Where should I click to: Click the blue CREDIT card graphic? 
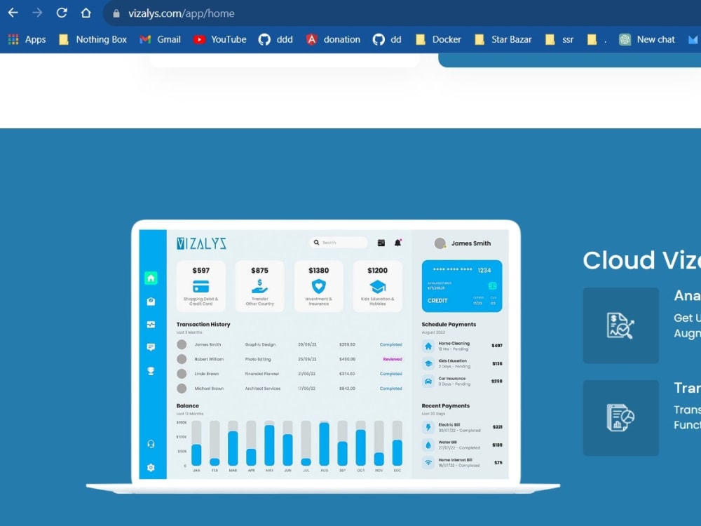pyautogui.click(x=462, y=286)
